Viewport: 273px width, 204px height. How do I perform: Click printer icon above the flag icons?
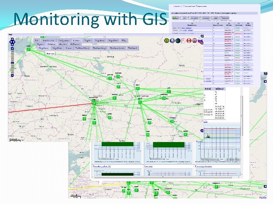(202, 36)
